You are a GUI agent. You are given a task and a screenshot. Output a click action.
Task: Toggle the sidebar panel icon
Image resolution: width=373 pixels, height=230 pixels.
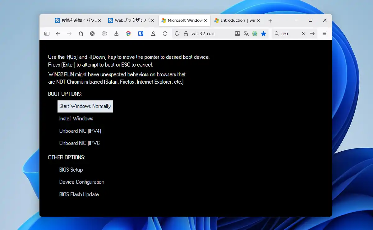[x=47, y=34]
